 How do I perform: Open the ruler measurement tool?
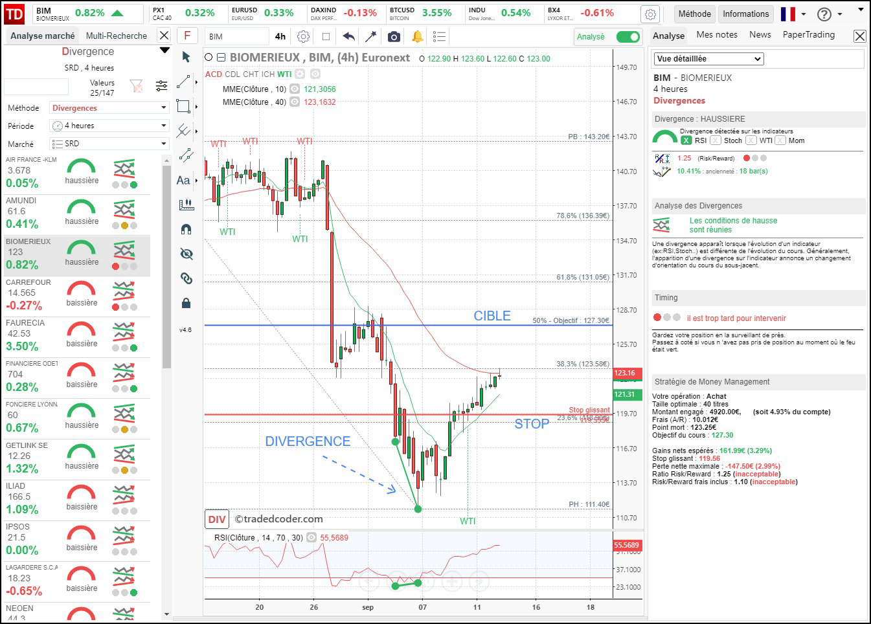(x=186, y=205)
